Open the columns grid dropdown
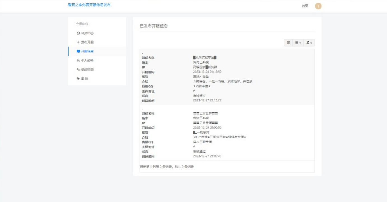 click(298, 43)
